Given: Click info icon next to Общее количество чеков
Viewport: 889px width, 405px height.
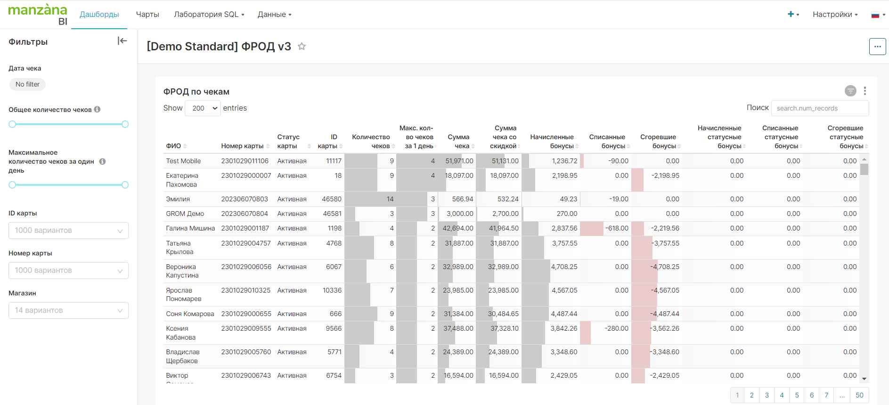Looking at the screenshot, I should (x=97, y=109).
